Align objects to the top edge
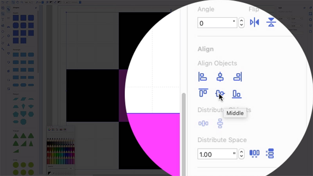This screenshot has width=313, height=176. coord(203,93)
